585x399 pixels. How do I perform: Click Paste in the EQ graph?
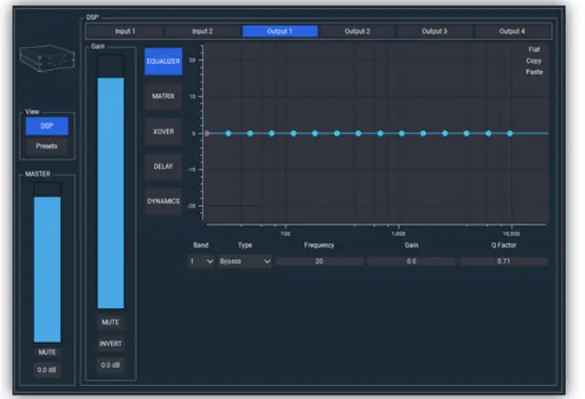(534, 72)
